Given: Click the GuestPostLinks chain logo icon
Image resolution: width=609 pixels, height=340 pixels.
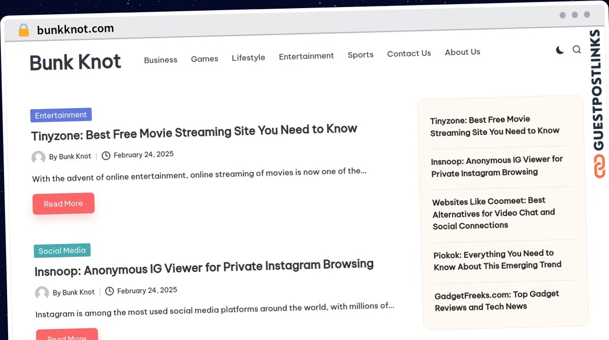Looking at the screenshot, I should click(600, 167).
